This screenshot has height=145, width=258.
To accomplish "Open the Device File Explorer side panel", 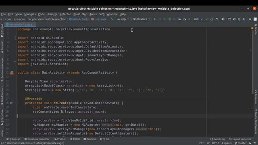I will pos(256,121).
